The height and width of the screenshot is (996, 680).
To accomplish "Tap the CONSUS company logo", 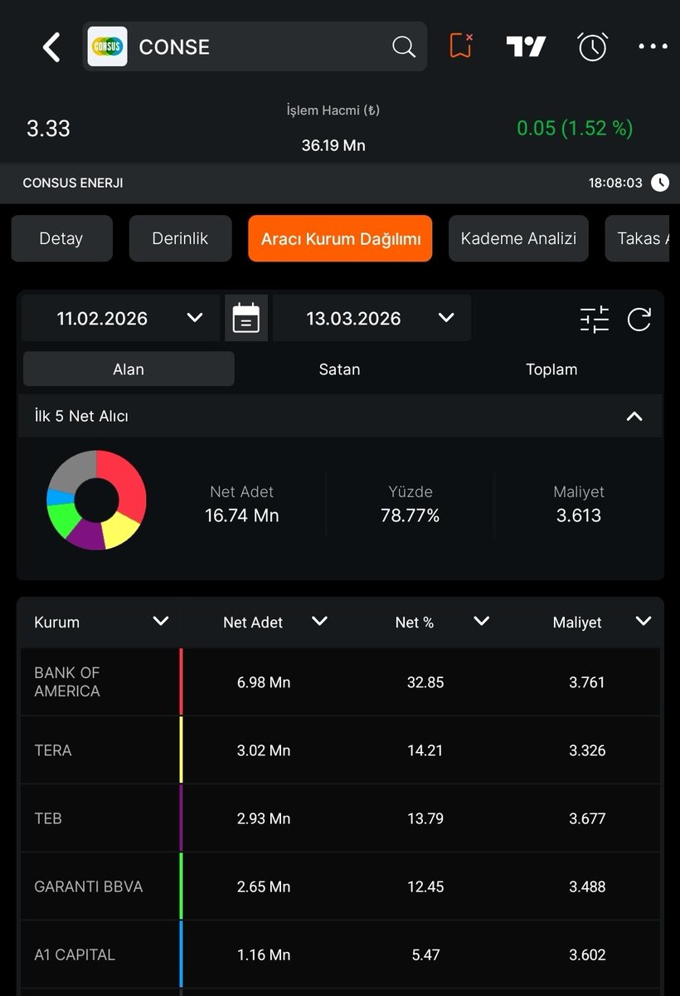I will 108,46.
